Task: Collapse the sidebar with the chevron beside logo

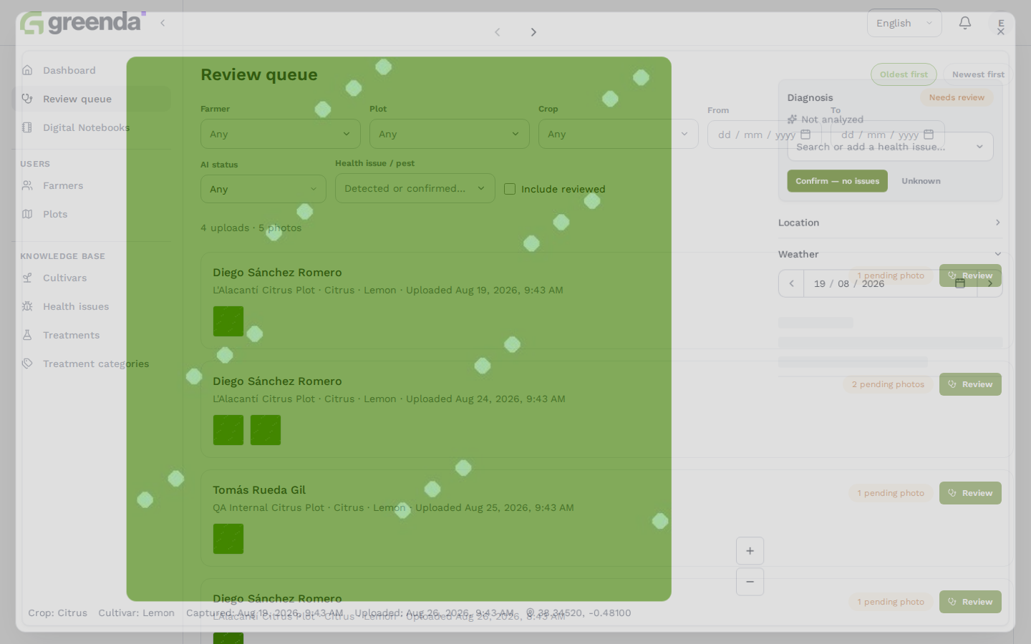Action: [x=163, y=23]
